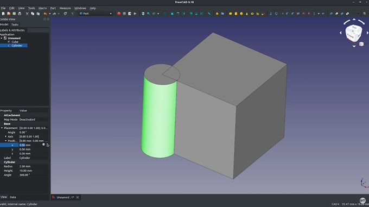Click the y position value 0.00 mm
This screenshot has height=207, width=369.
(25, 149)
